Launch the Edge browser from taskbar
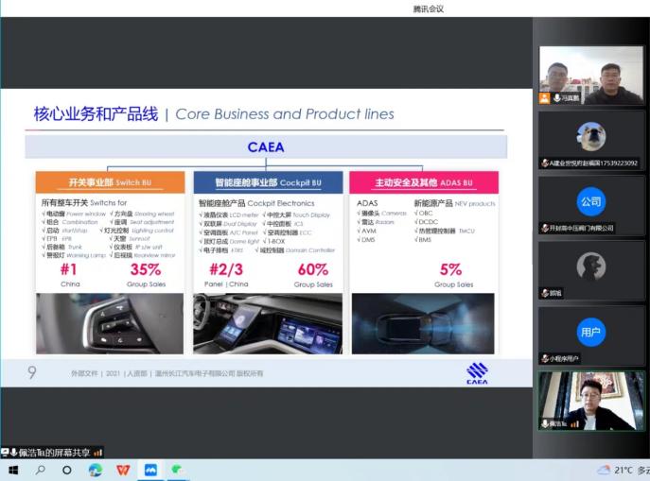This screenshot has width=650, height=481. tap(95, 470)
